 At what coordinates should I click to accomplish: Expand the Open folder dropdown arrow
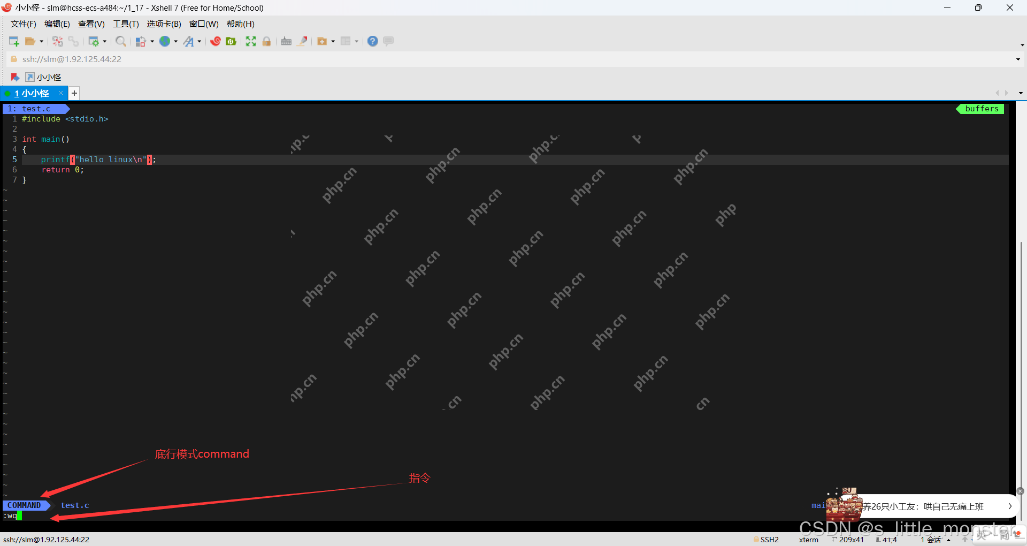click(x=41, y=41)
